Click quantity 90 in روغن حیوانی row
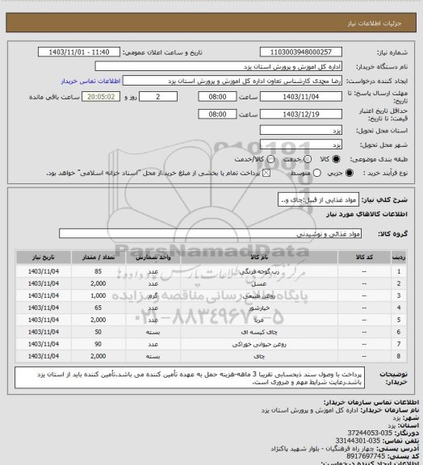423x465 pixels. pyautogui.click(x=98, y=344)
